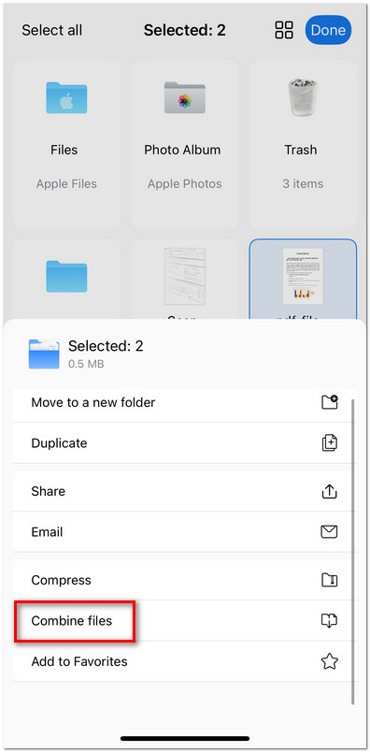Image resolution: width=370 pixels, height=752 pixels.
Task: Choose Duplicate from the action sheet
Action: [184, 443]
